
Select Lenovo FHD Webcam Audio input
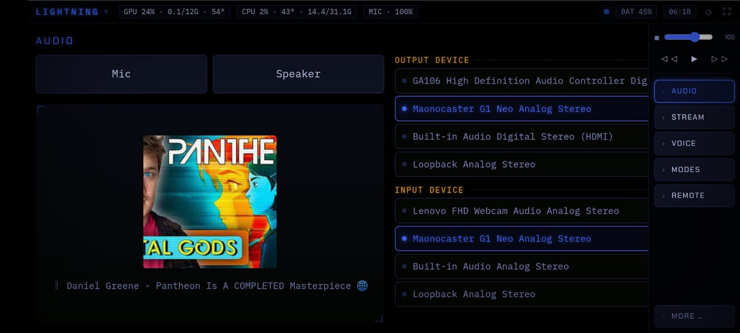[x=521, y=211]
